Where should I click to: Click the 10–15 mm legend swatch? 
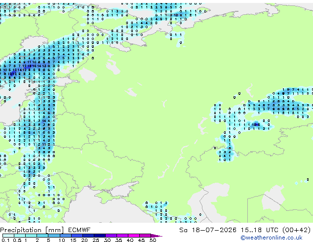[x=65, y=236]
